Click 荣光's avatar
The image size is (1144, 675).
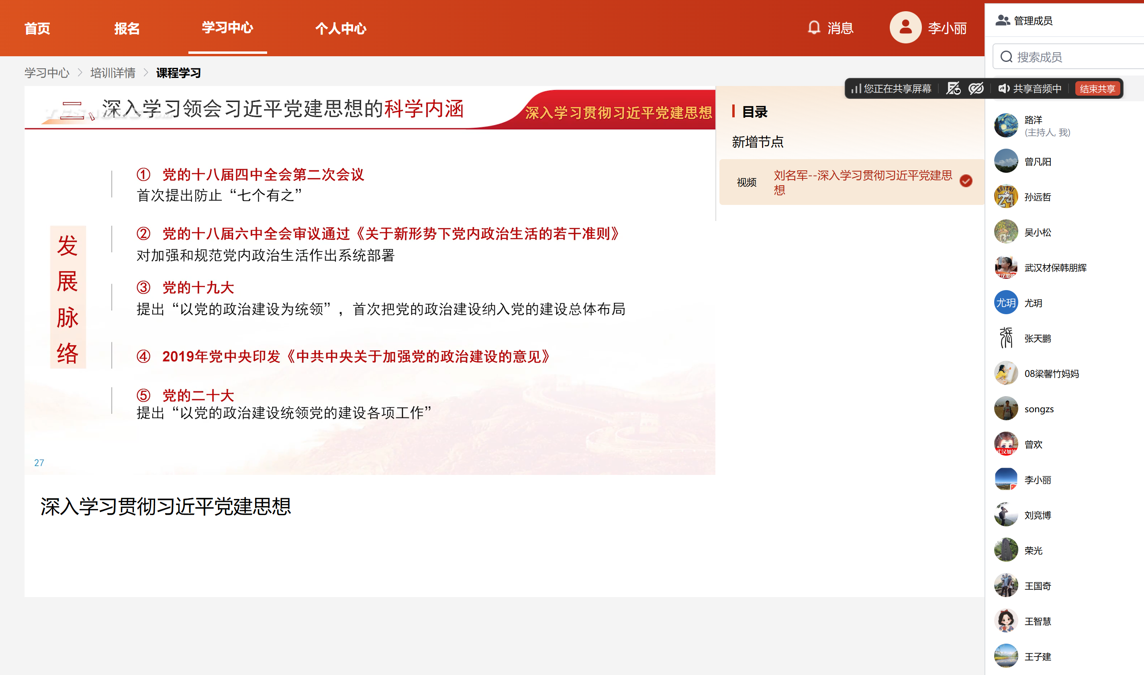coord(1006,550)
